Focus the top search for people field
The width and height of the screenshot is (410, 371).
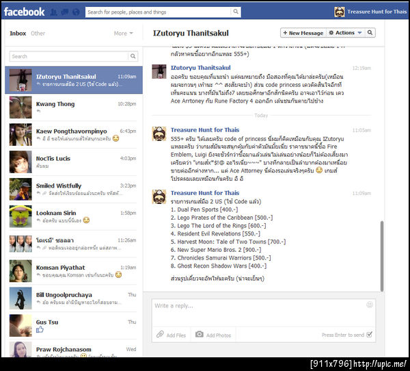(x=159, y=12)
